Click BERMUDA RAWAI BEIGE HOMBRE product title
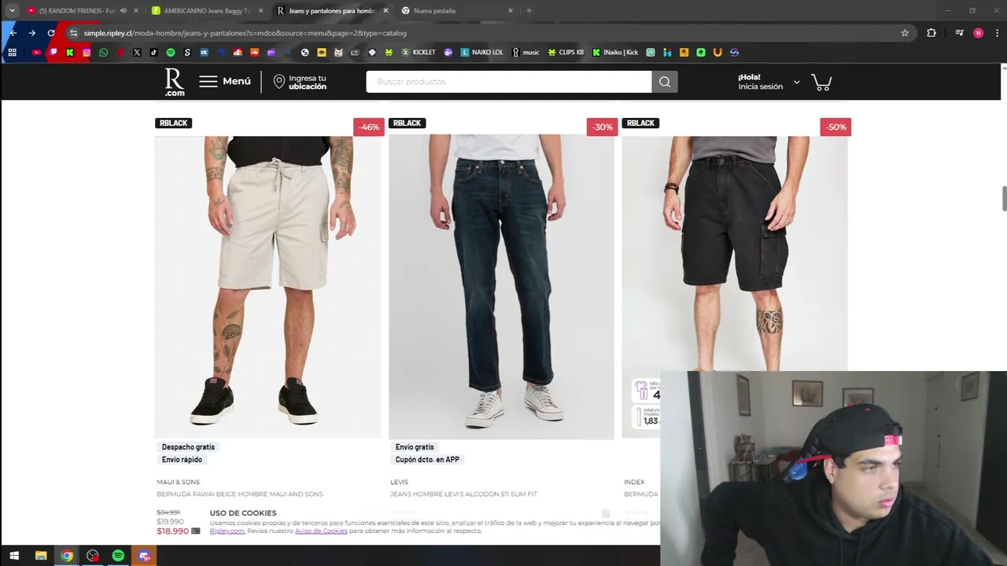 (240, 494)
